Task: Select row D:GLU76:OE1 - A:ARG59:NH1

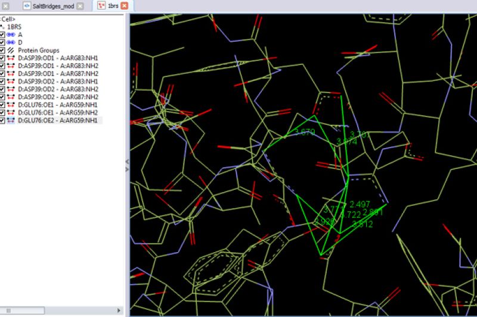Action: (x=58, y=105)
